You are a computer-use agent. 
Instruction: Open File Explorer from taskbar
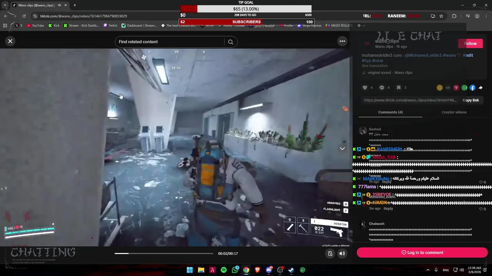201,270
